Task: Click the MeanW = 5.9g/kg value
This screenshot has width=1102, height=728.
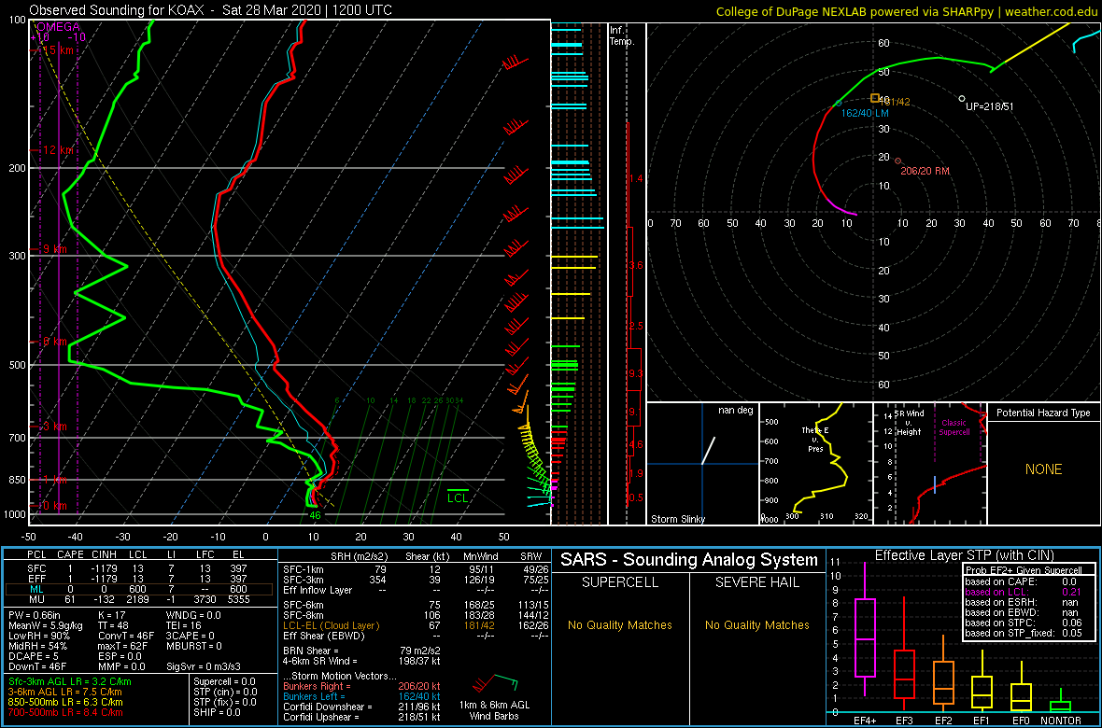Action: [x=47, y=626]
